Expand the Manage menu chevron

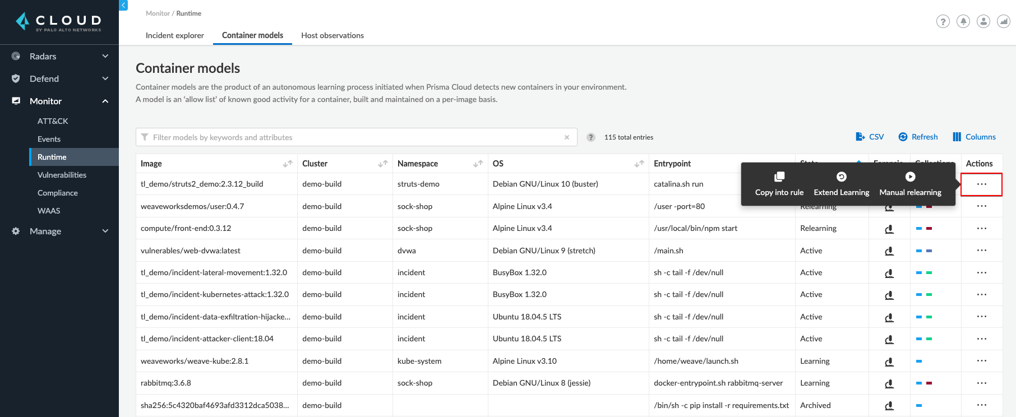[105, 231]
